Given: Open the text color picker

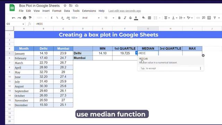Looking at the screenshot, I should (136, 18).
